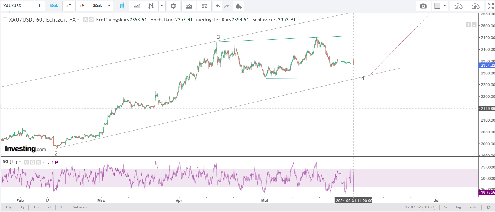Remove the RSI indicator
Screen dimensions: 495x212
[x=38, y=162]
